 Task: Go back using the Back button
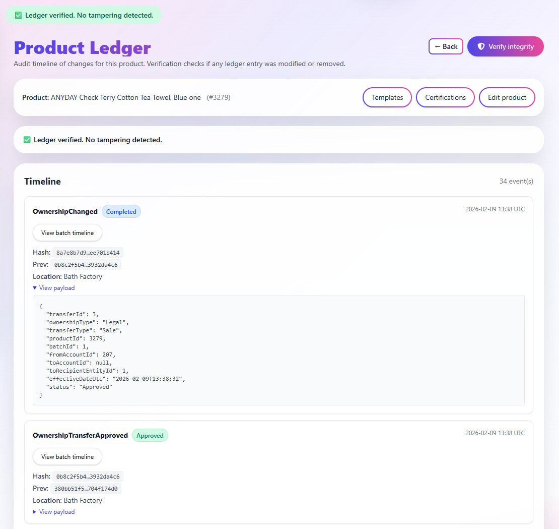click(x=446, y=46)
